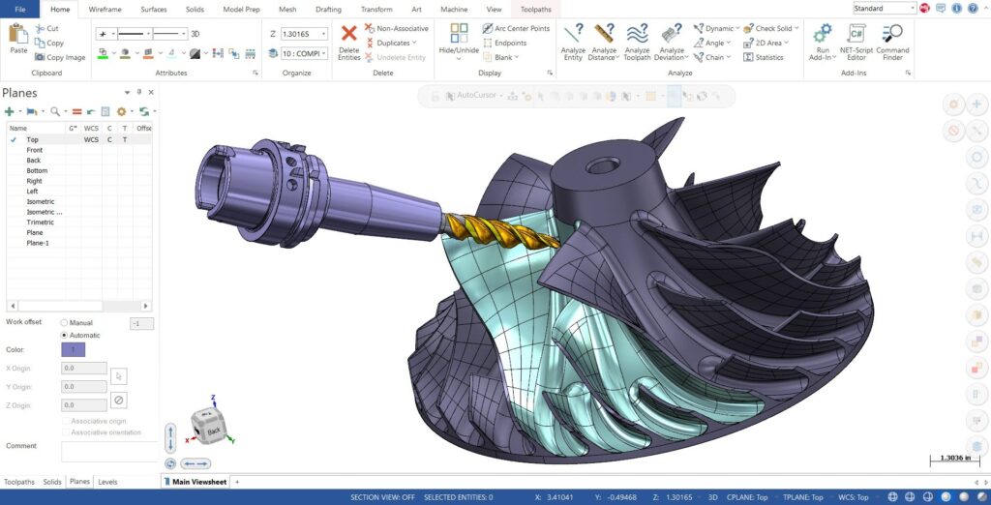Click the Chain analyze button

(x=711, y=57)
